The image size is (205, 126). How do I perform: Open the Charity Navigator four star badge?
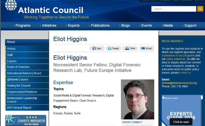[x=26, y=120]
